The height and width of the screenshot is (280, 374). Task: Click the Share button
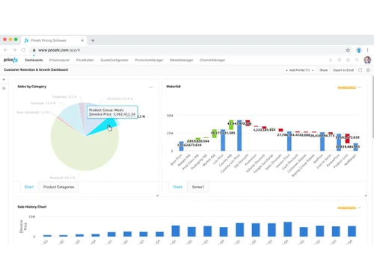[x=324, y=70]
